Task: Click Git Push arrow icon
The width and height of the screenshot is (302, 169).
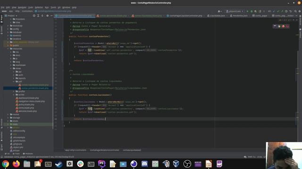Action: coord(282,11)
